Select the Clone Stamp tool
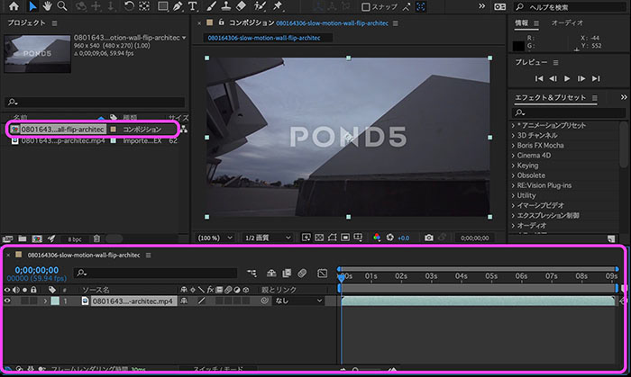The image size is (631, 377). point(225,6)
